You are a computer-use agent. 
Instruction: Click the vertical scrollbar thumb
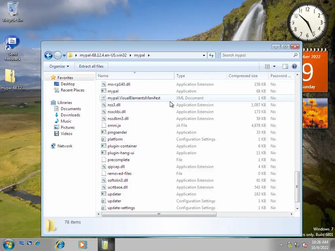pos(297,186)
